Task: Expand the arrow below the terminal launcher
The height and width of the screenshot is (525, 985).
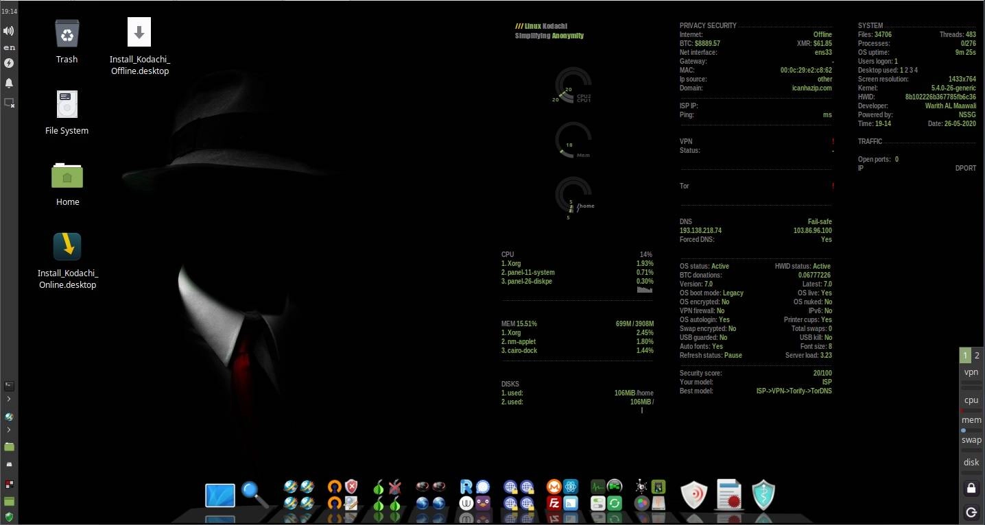Action: (9, 399)
